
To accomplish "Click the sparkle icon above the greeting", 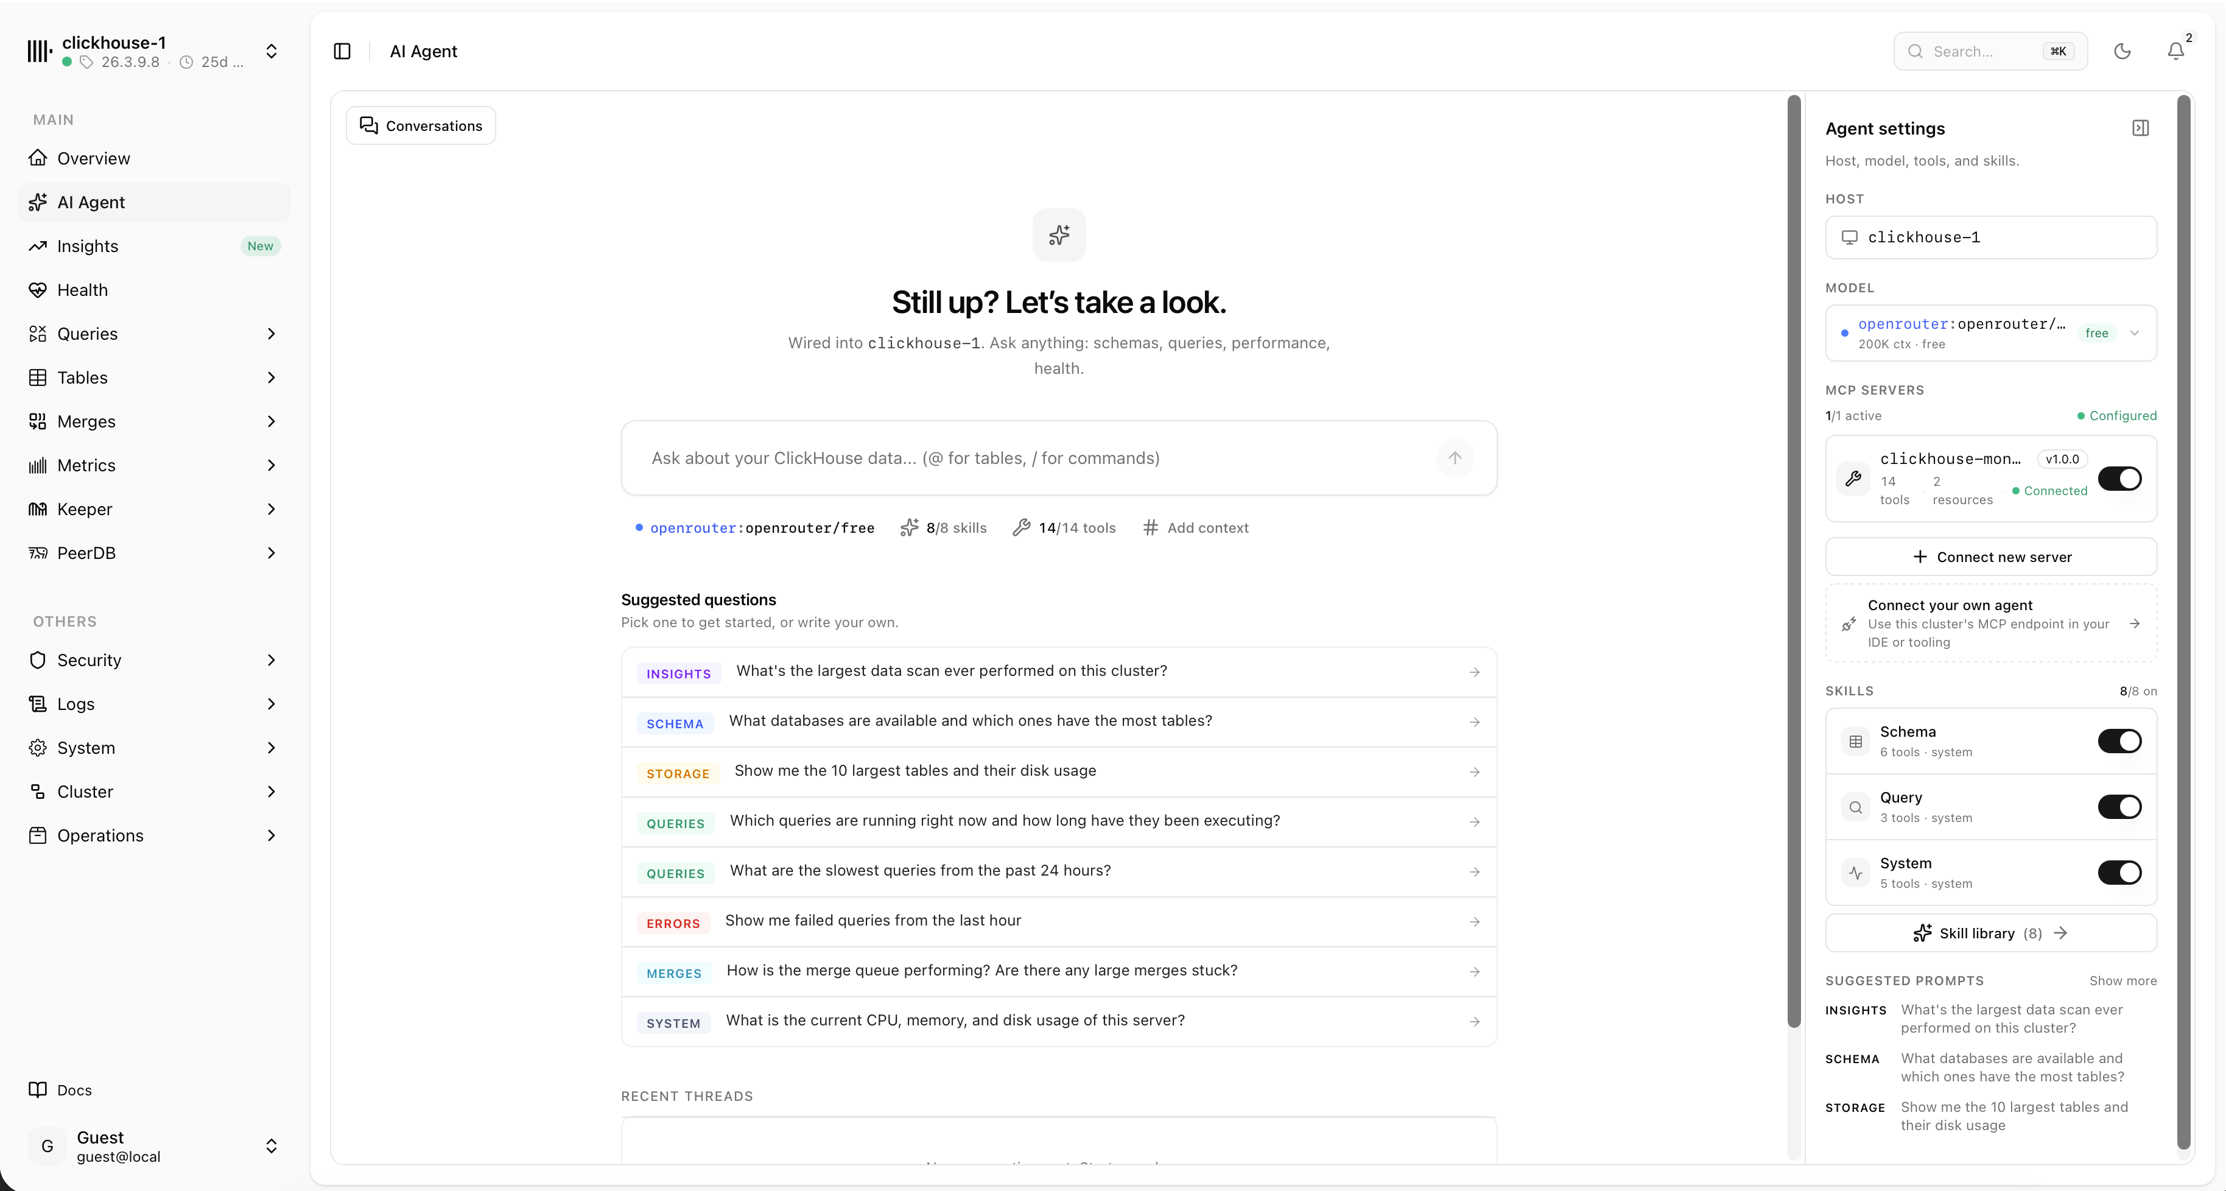I will pyautogui.click(x=1059, y=235).
